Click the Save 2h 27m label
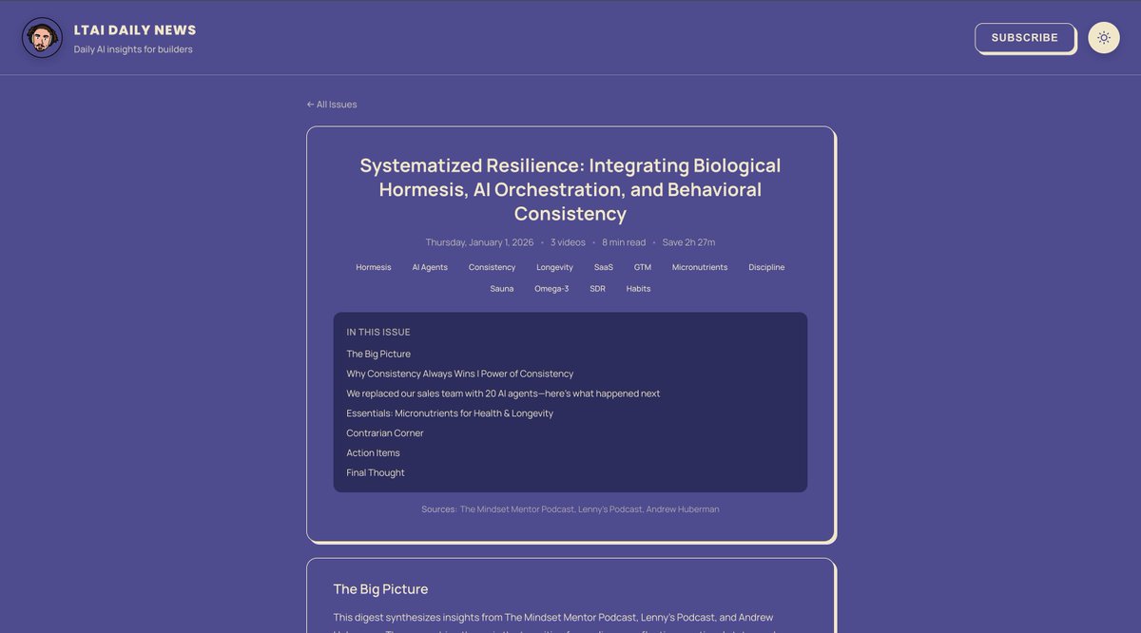Image resolution: width=1141 pixels, height=633 pixels. (x=688, y=242)
